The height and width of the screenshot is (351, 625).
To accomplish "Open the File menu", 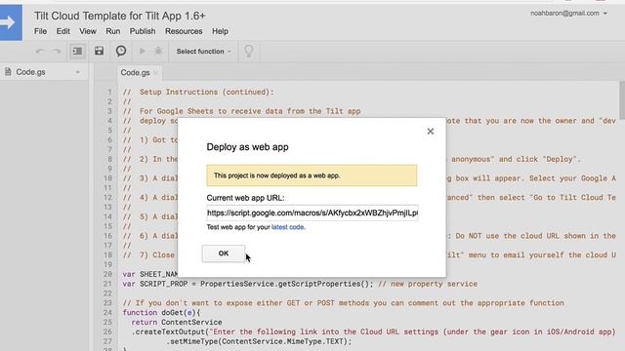I will tap(40, 31).
